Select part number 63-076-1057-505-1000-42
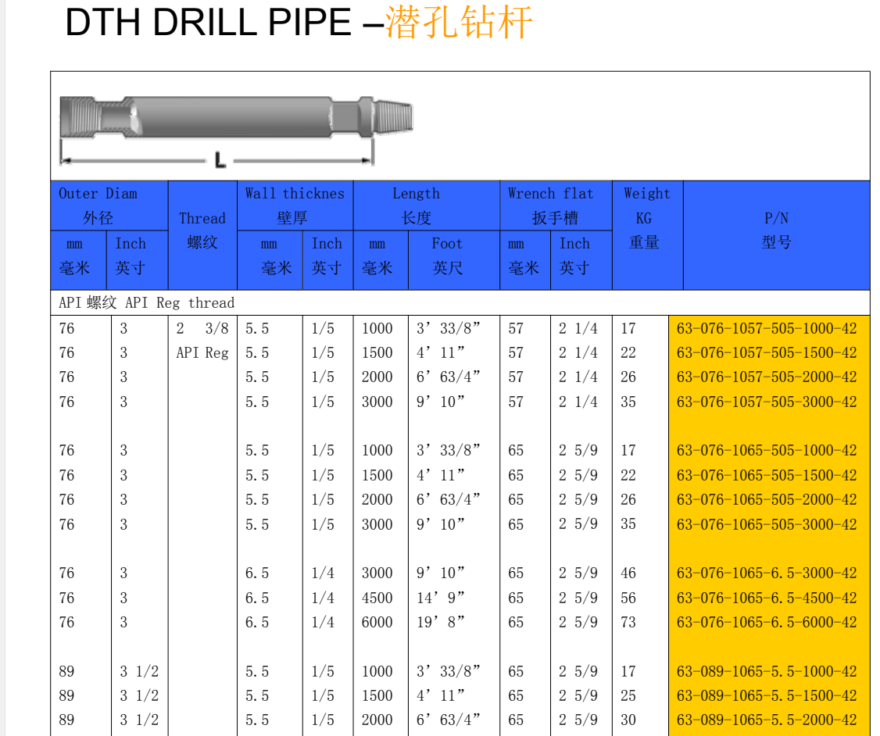This screenshot has width=880, height=736. [767, 329]
